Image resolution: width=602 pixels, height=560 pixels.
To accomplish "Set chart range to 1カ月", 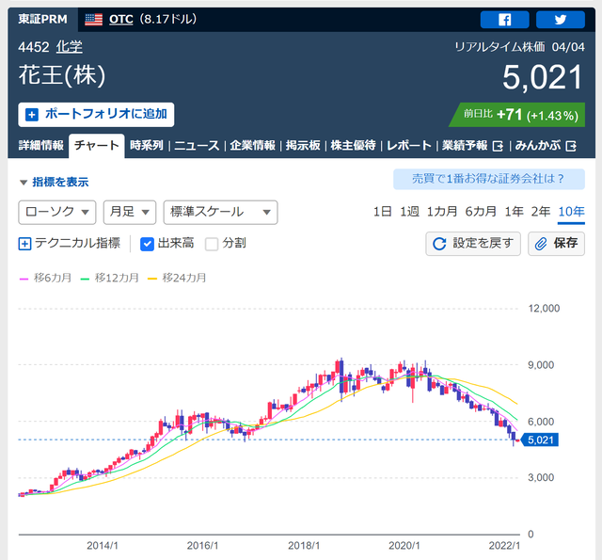I will (442, 212).
